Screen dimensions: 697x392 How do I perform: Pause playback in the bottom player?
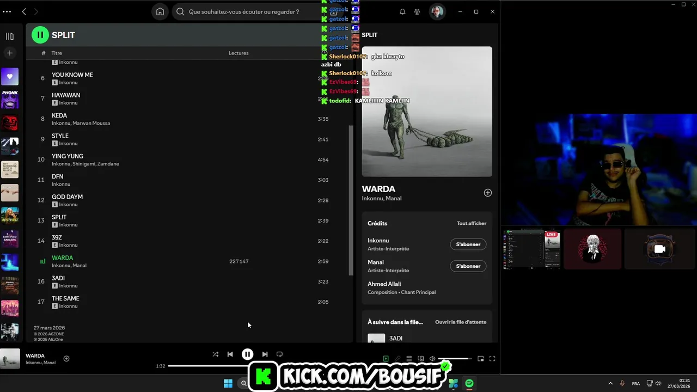click(247, 354)
